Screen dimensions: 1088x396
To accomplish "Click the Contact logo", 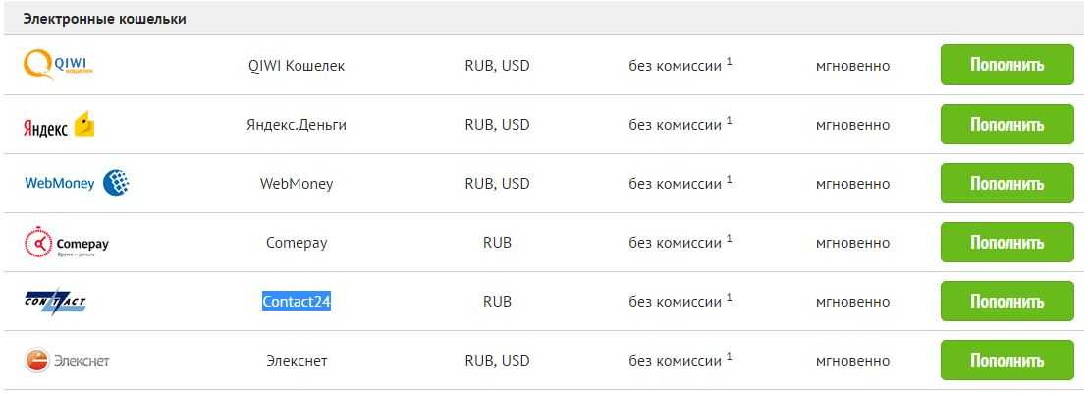I will 55,302.
